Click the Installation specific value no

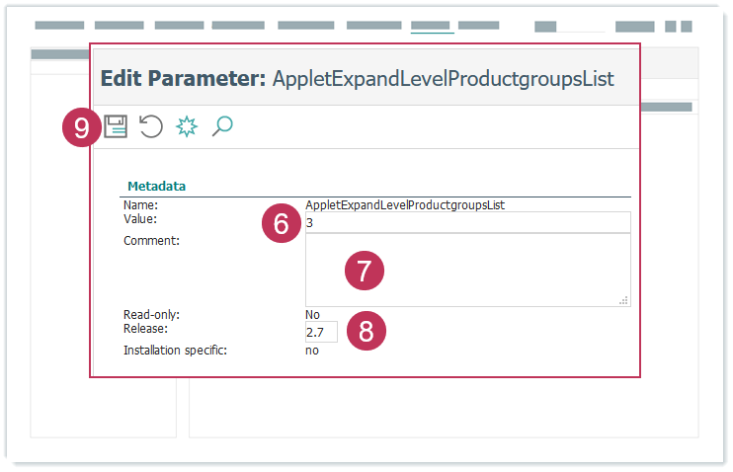click(x=312, y=351)
